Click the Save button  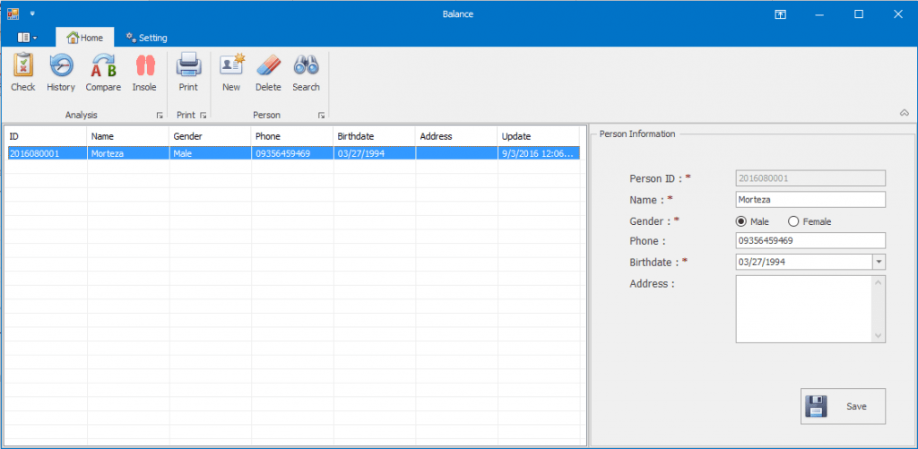(843, 406)
